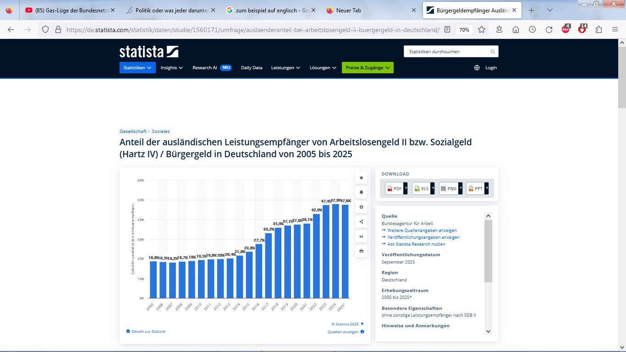Open the Adblock Plus extension icon

tap(566, 29)
